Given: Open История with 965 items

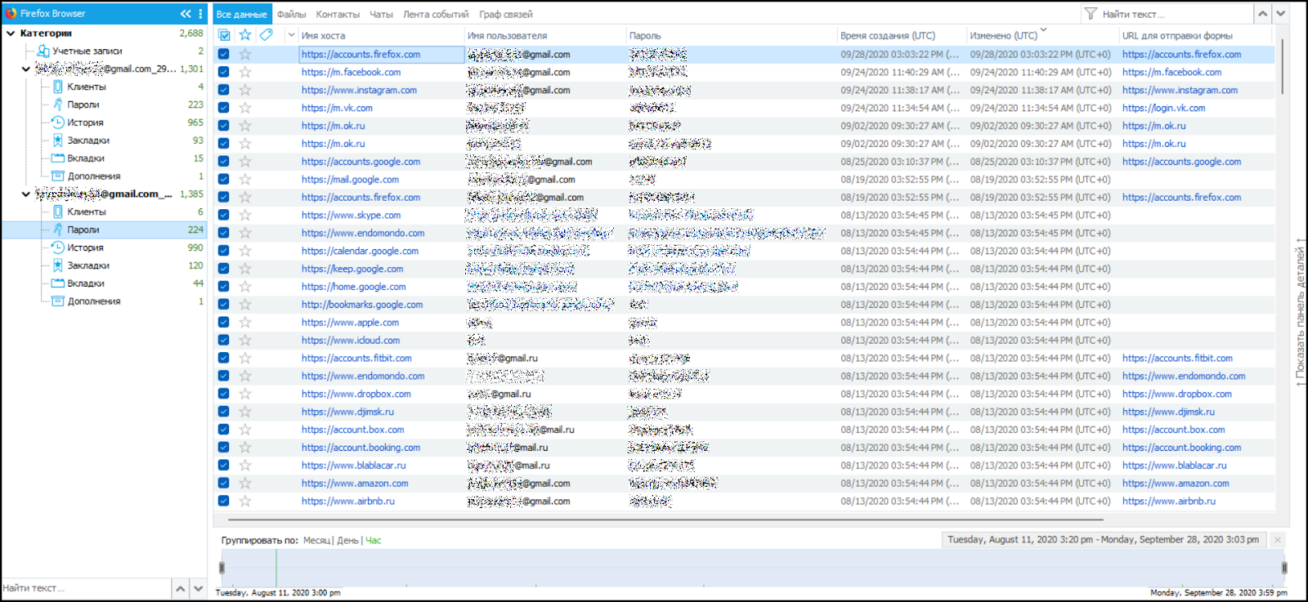Looking at the screenshot, I should coord(85,123).
